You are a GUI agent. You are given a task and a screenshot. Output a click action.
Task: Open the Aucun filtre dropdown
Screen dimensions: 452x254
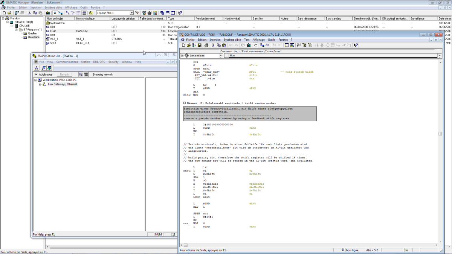(x=131, y=13)
